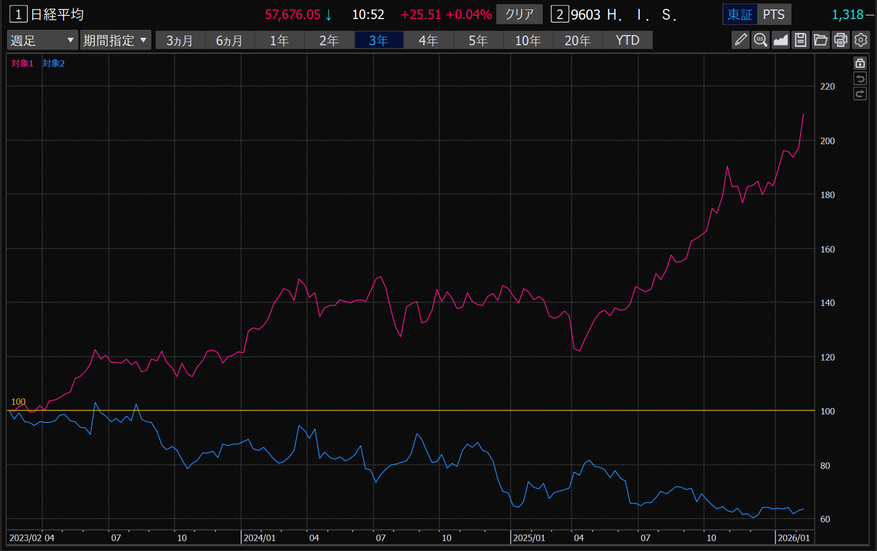
Task: Open the magnifier value inspection tool
Action: click(x=761, y=40)
